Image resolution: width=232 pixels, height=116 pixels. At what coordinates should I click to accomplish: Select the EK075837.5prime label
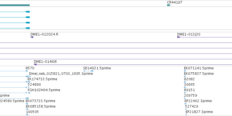199,74
